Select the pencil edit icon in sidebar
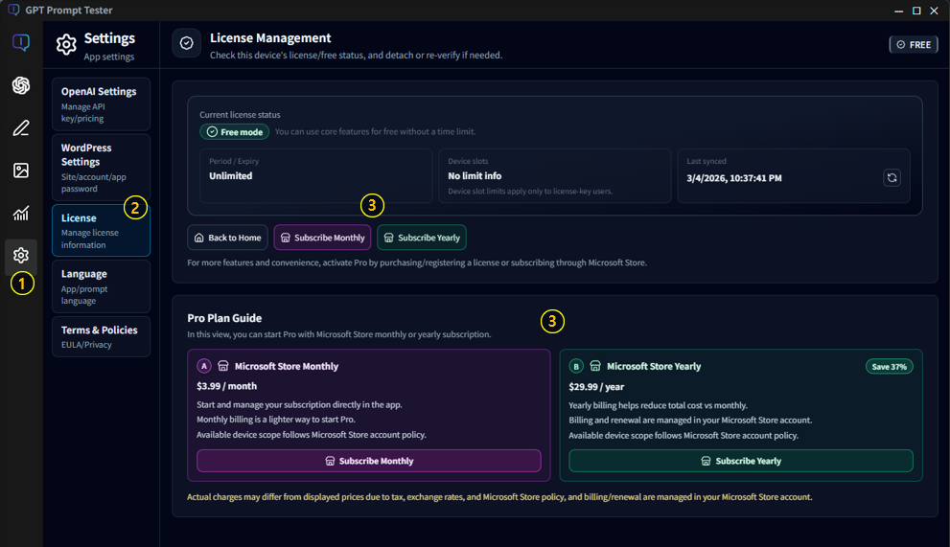The width and height of the screenshot is (950, 547). (21, 128)
